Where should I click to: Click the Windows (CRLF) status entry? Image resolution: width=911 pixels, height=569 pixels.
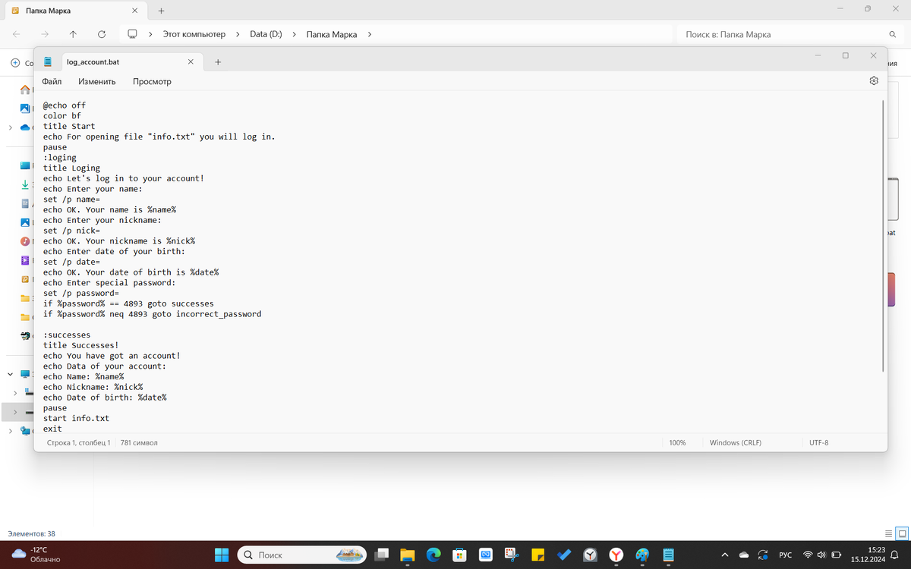(735, 442)
